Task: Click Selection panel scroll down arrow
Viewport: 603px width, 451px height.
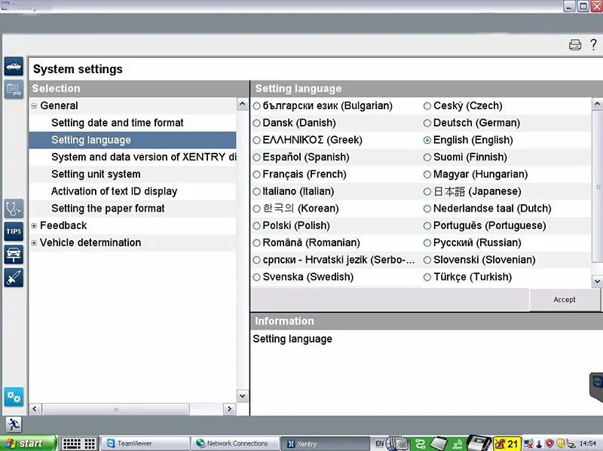Action: (x=242, y=396)
